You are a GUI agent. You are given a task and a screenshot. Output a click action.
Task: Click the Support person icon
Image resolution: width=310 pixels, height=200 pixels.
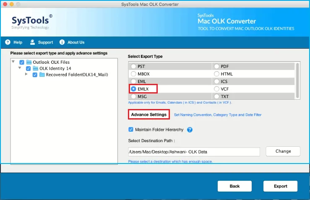pyautogui.click(x=32, y=42)
